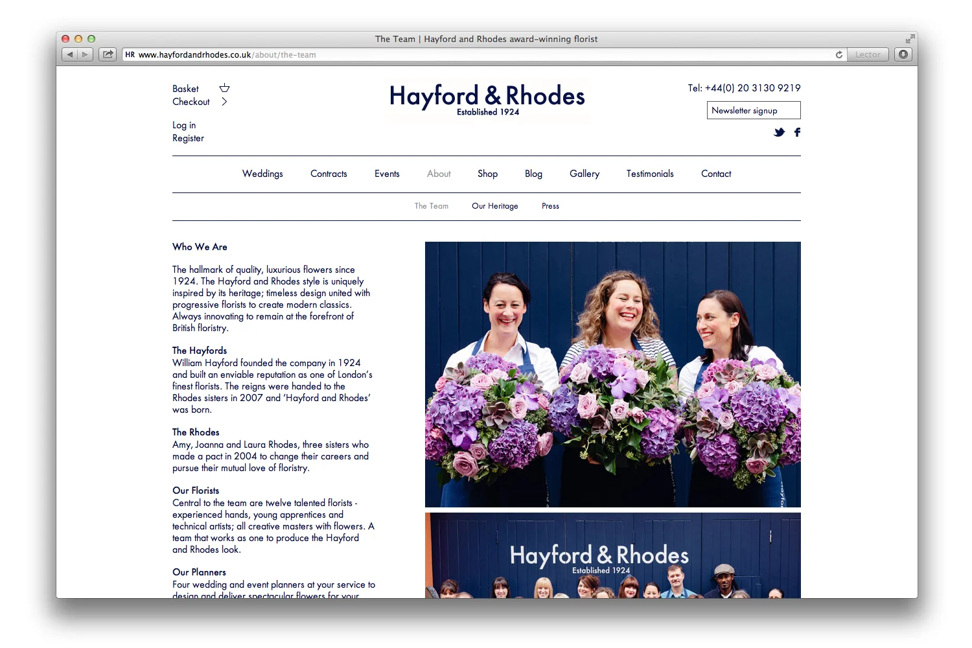Click the chevron arrow beside Checkout
Image resolution: width=972 pixels, height=648 pixels.
coord(224,102)
